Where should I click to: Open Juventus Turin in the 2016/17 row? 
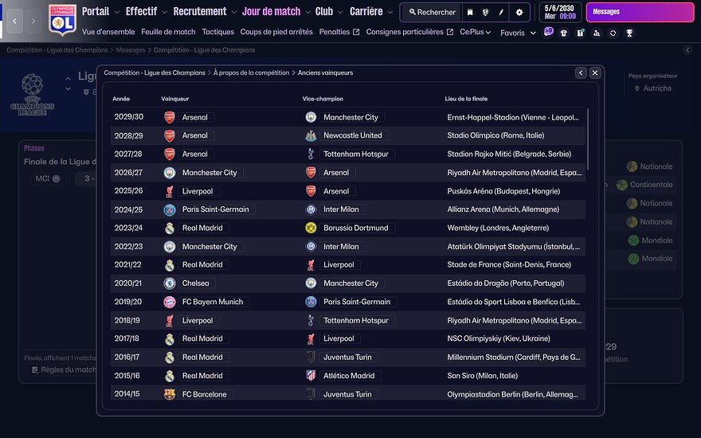tap(347, 358)
